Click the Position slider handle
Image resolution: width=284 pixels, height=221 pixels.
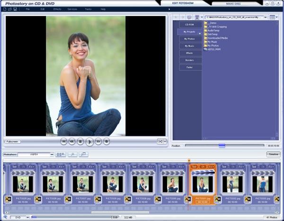(222, 146)
